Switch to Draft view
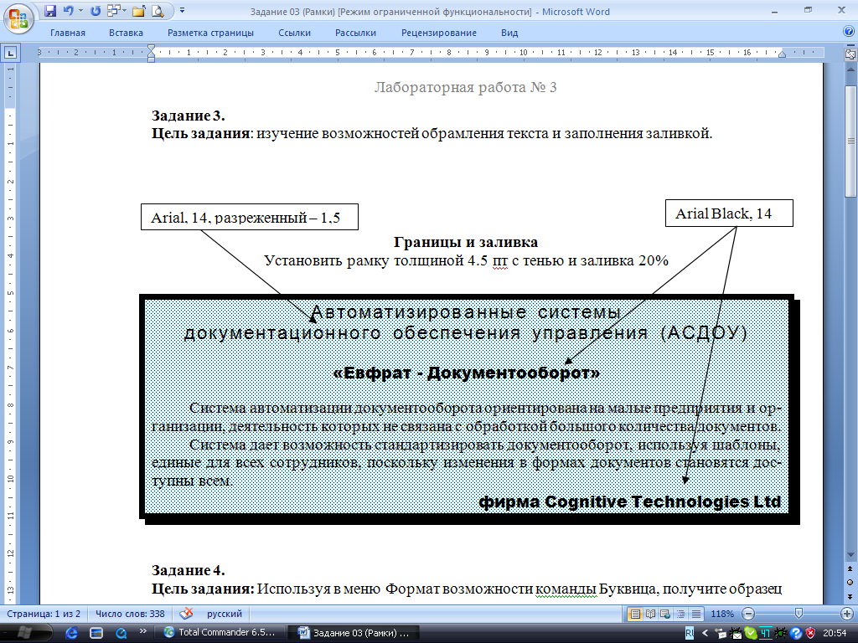This screenshot has width=858, height=643. [x=696, y=614]
